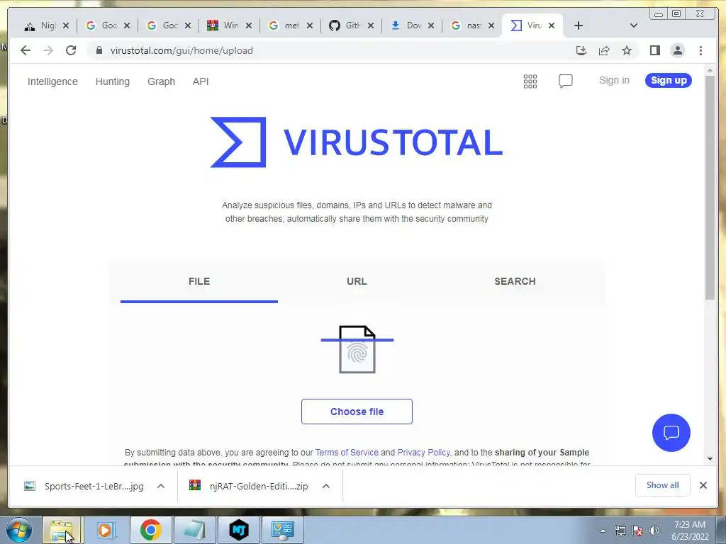Open the Hunting menu item
The height and width of the screenshot is (544, 726).
tap(113, 81)
